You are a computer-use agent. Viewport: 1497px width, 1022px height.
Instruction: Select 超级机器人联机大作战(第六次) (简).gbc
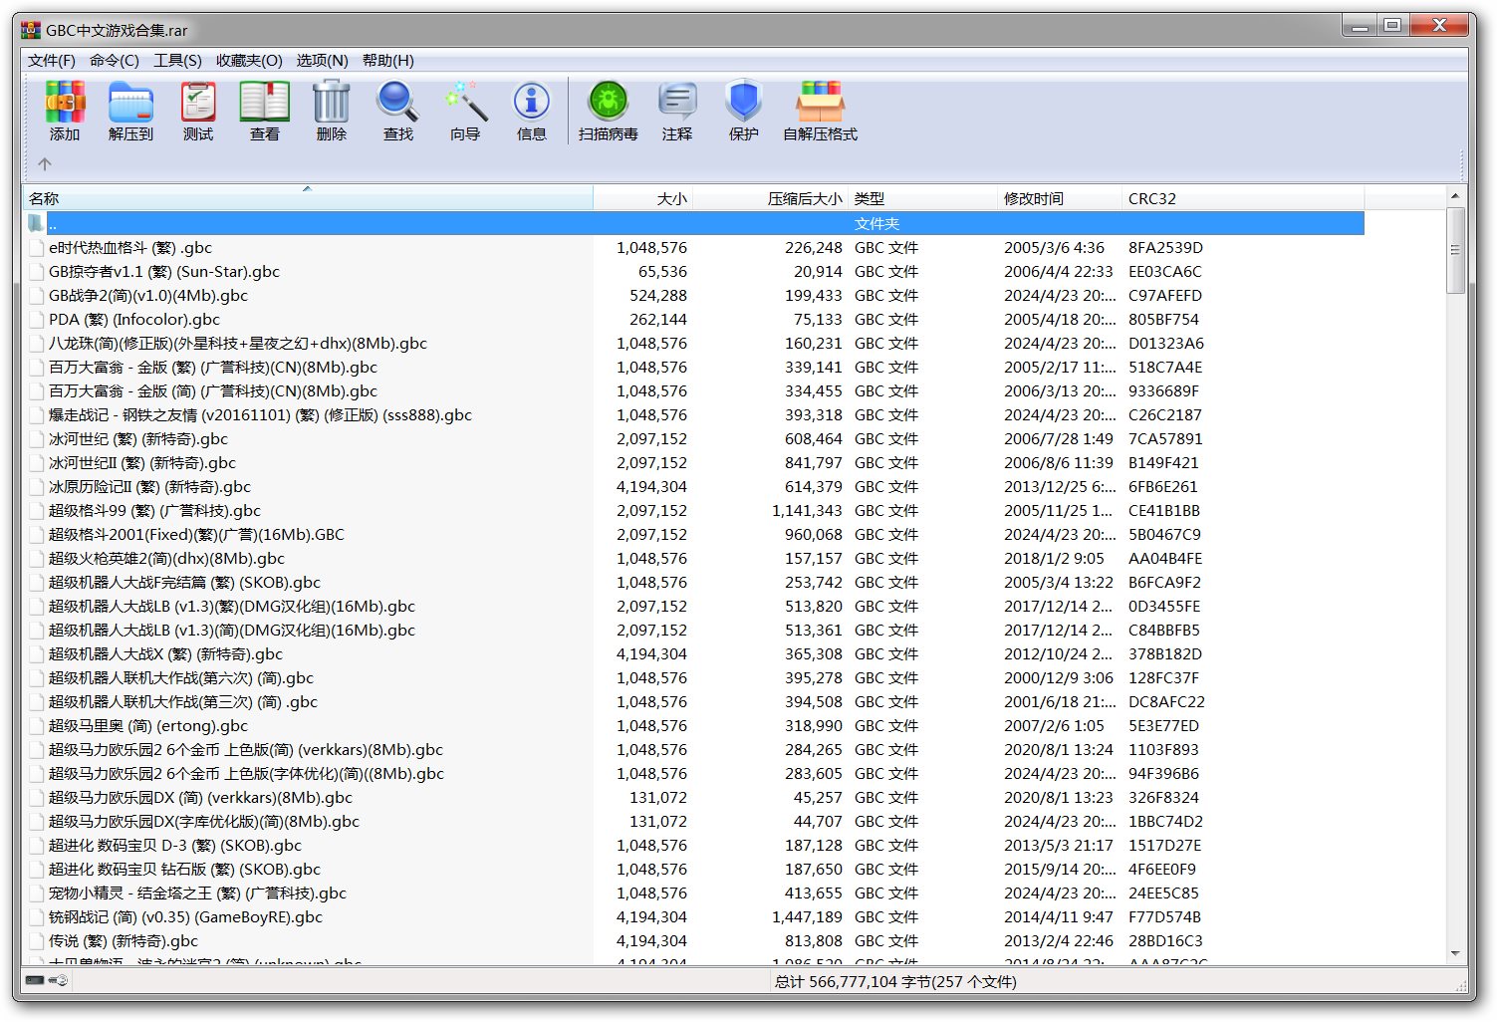tap(181, 678)
